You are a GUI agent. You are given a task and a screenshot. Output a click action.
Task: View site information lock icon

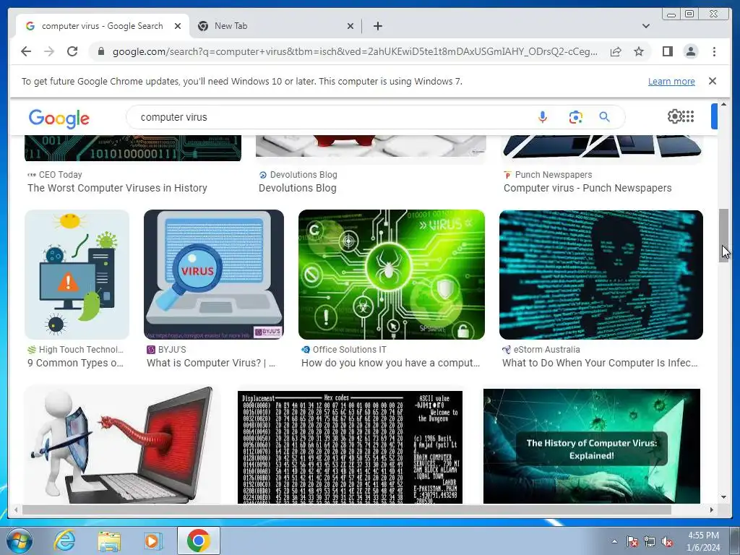tap(101, 51)
